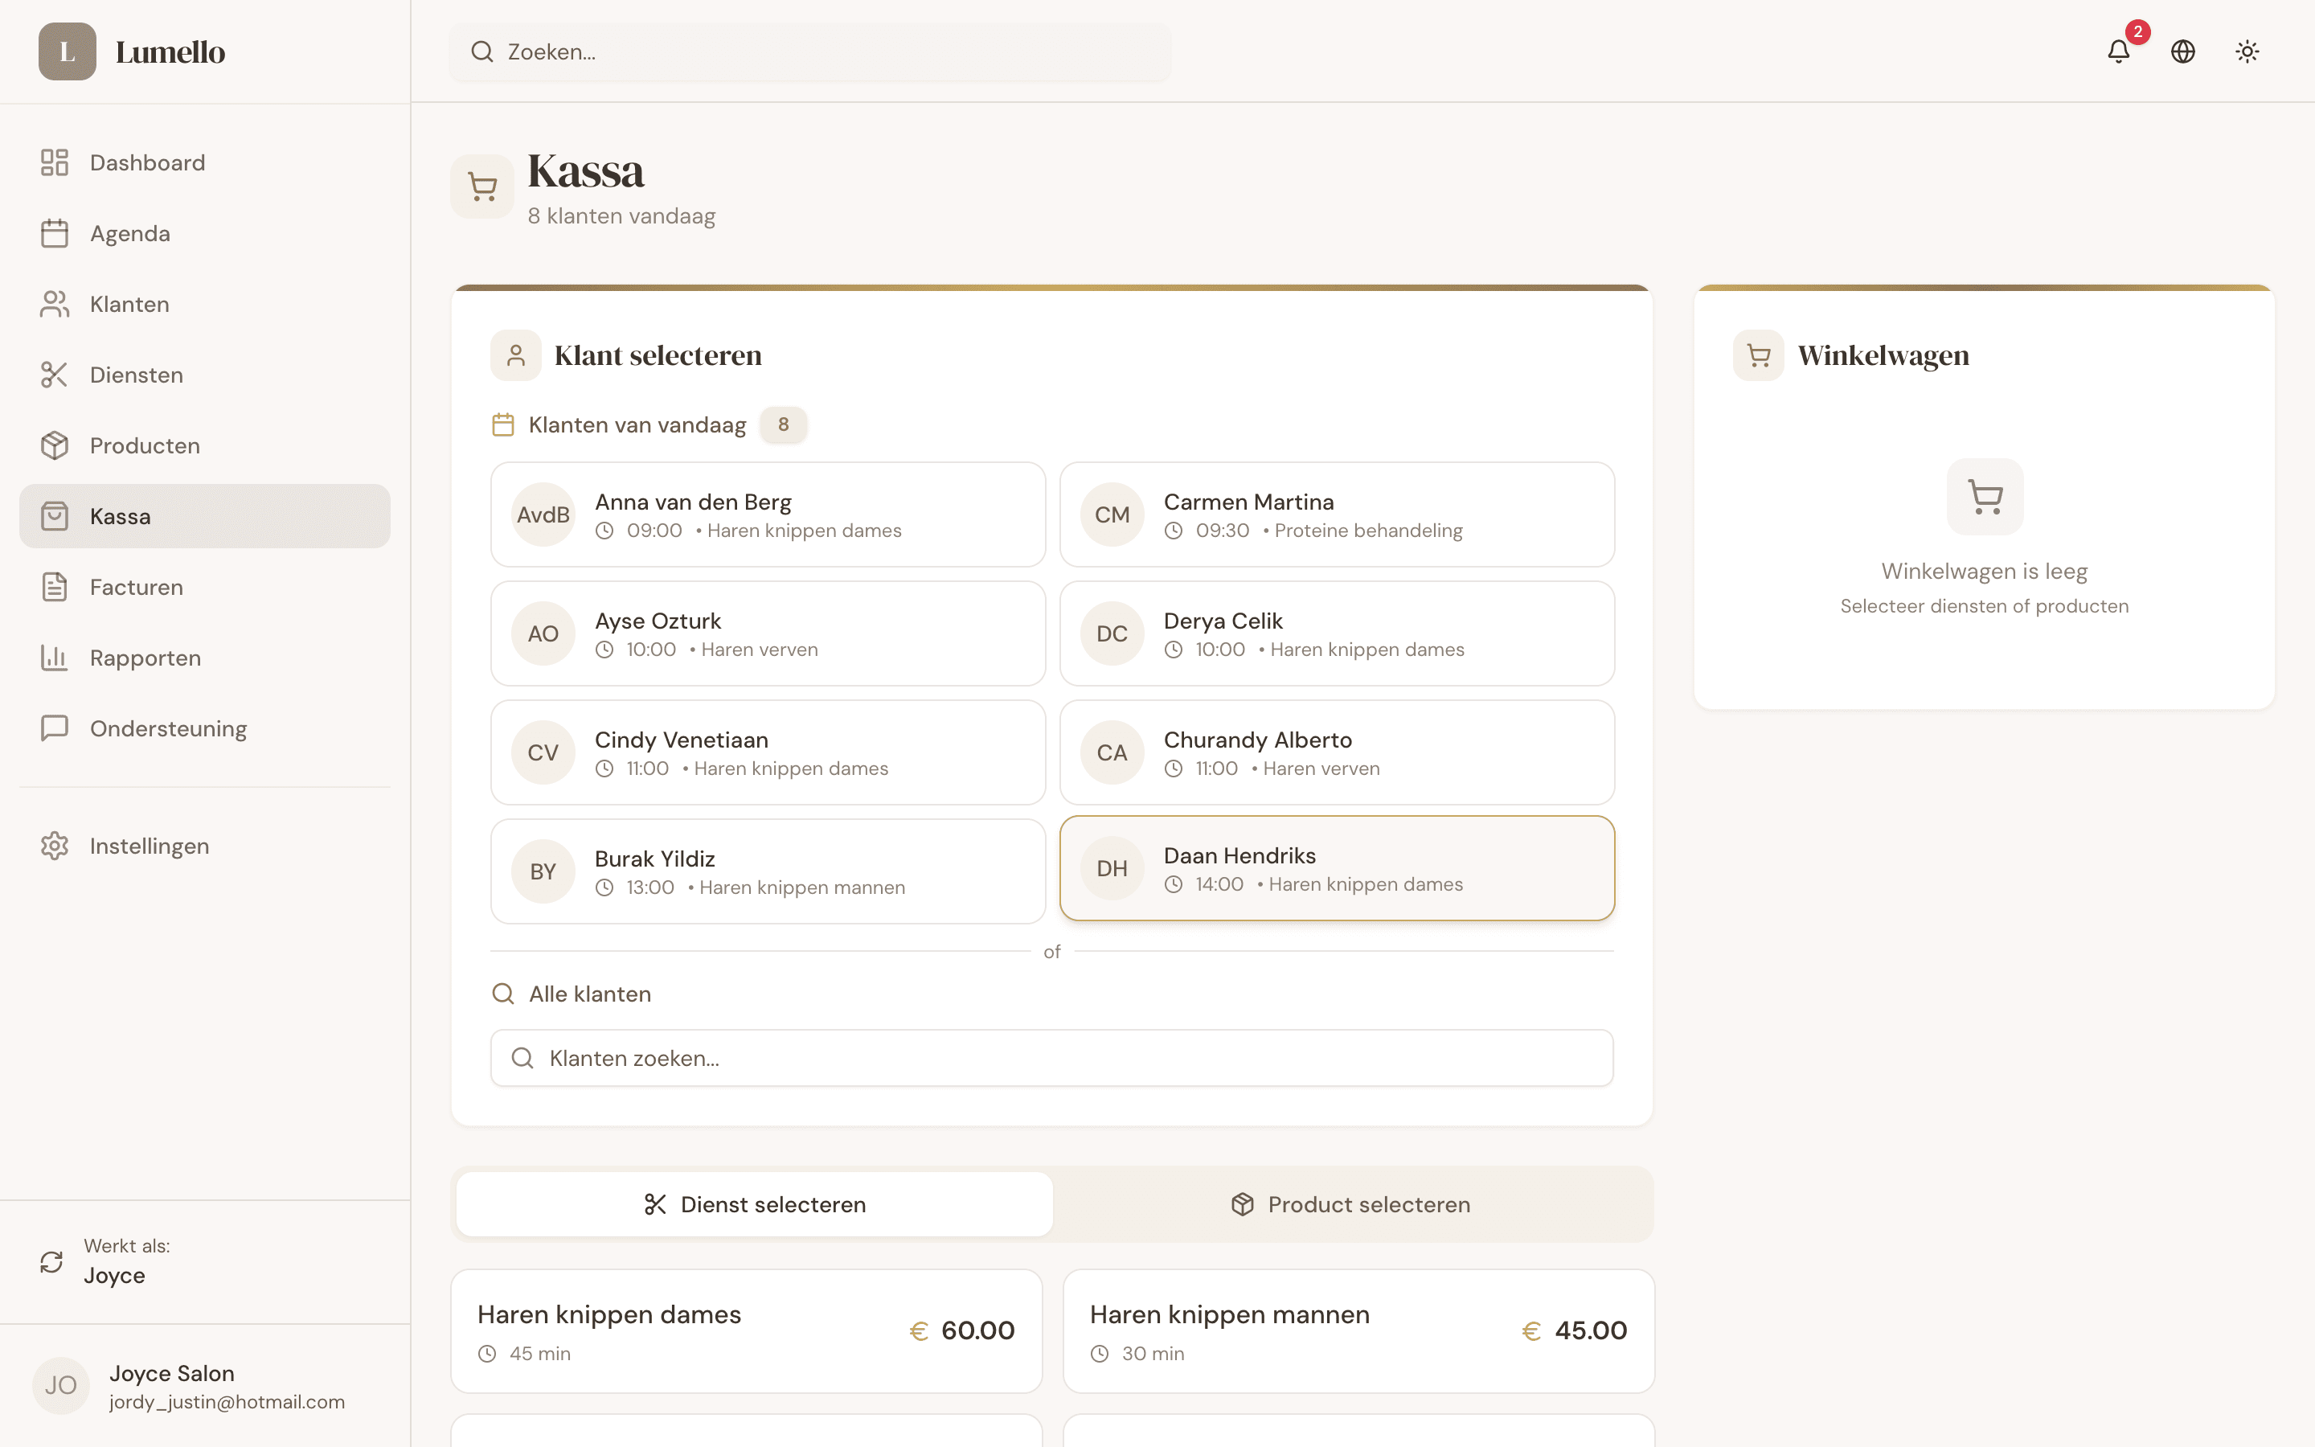Open Instellingen via the gear icon

55,845
